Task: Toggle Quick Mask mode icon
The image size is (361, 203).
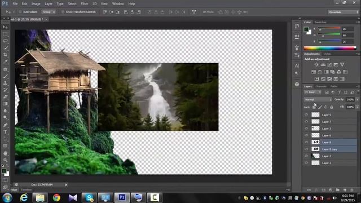Action: pos(5,180)
